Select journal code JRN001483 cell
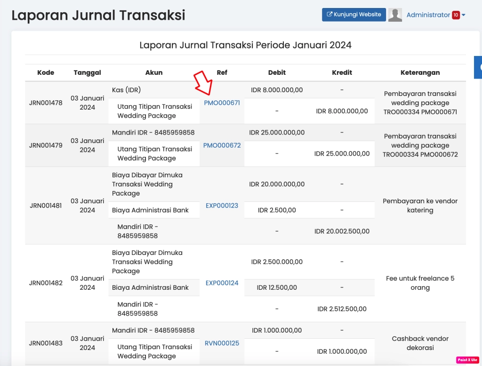The width and height of the screenshot is (482, 366). coord(46,343)
